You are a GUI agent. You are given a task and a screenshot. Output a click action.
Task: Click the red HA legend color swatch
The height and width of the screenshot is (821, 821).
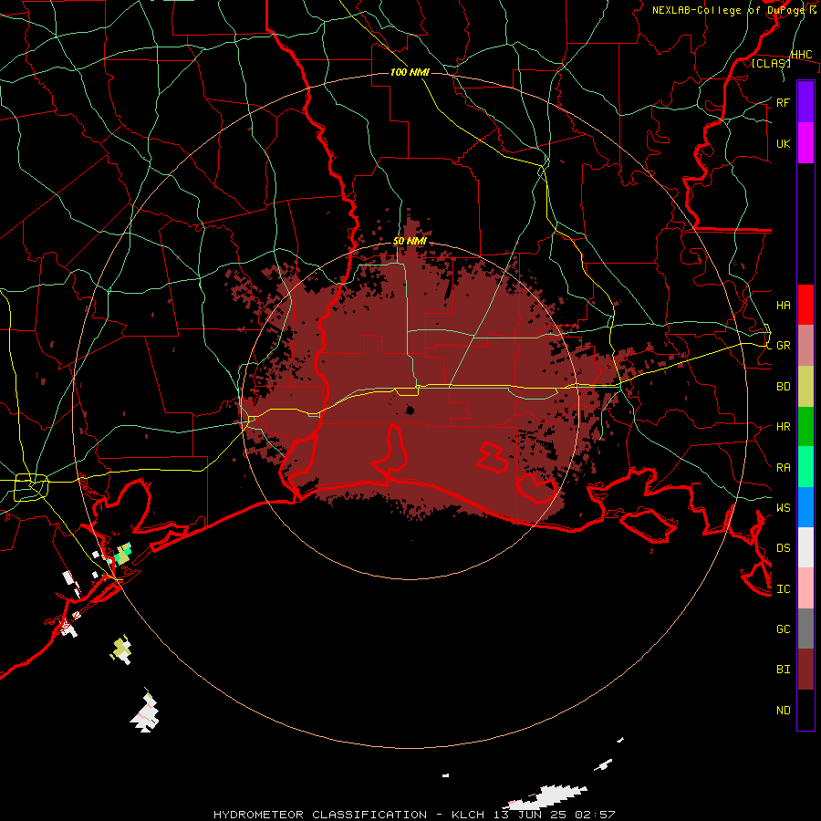[x=805, y=305]
